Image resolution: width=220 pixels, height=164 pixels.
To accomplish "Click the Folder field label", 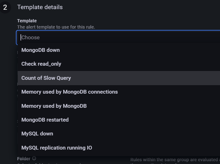I will pyautogui.click(x=24, y=159).
